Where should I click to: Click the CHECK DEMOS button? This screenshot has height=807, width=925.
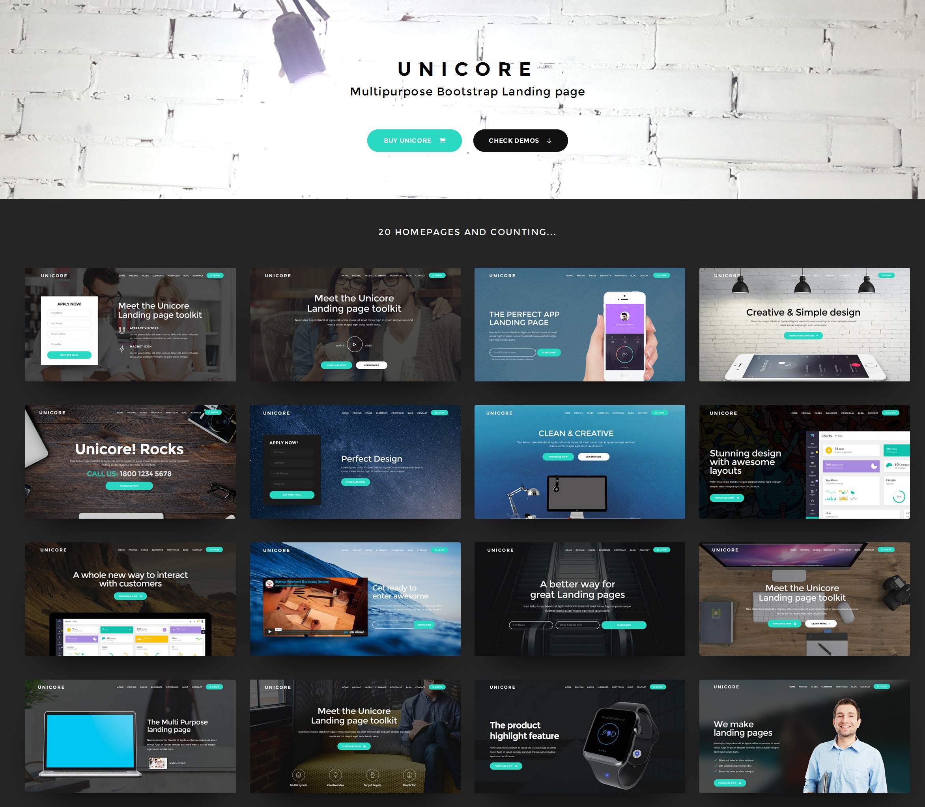coord(520,140)
